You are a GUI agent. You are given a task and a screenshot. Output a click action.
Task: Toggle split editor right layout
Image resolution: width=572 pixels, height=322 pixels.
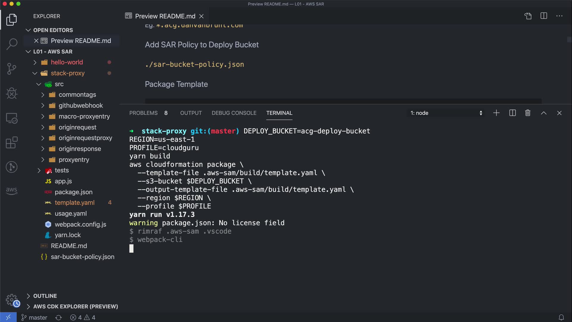[x=544, y=16]
